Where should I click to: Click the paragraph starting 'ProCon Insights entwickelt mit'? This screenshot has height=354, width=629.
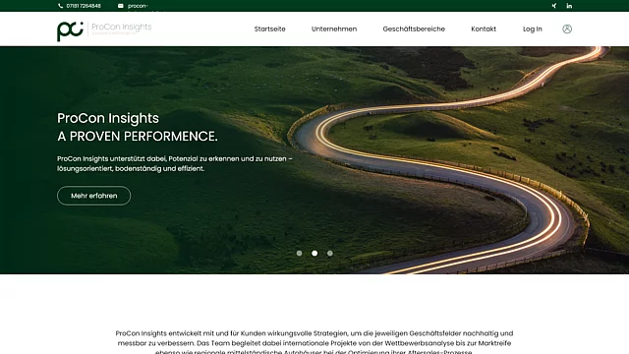point(314,342)
